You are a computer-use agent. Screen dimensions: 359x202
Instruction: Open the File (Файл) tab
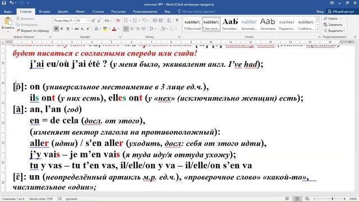8,11
